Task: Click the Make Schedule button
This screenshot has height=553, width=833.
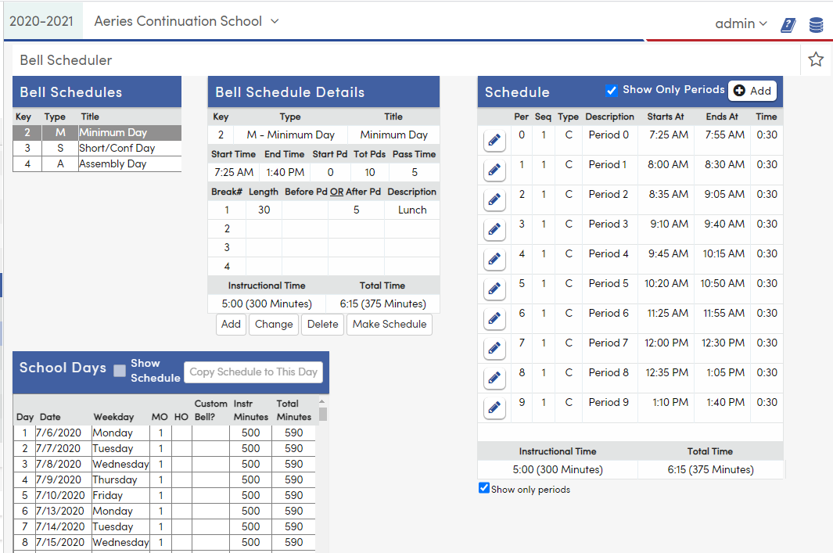Action: (x=389, y=324)
